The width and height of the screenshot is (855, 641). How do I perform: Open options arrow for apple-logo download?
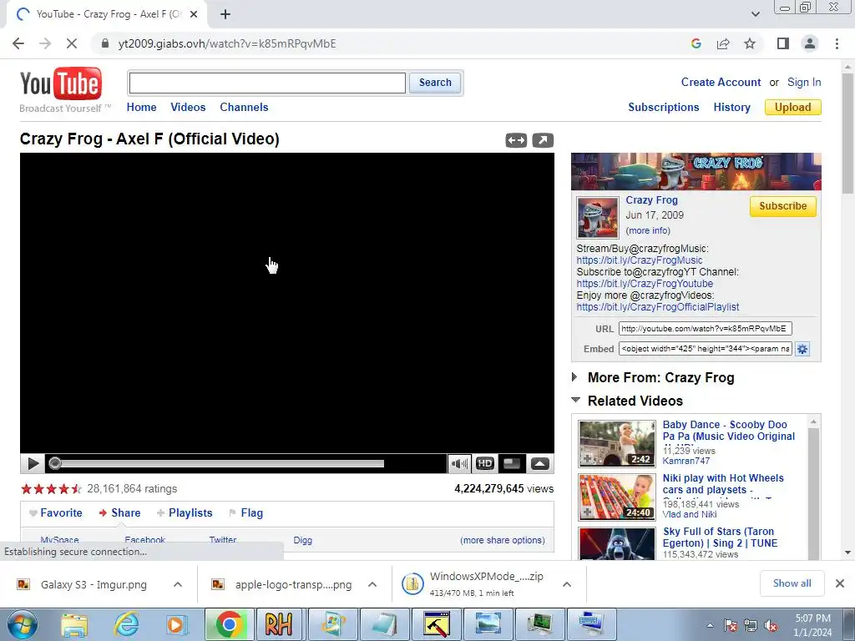point(372,584)
